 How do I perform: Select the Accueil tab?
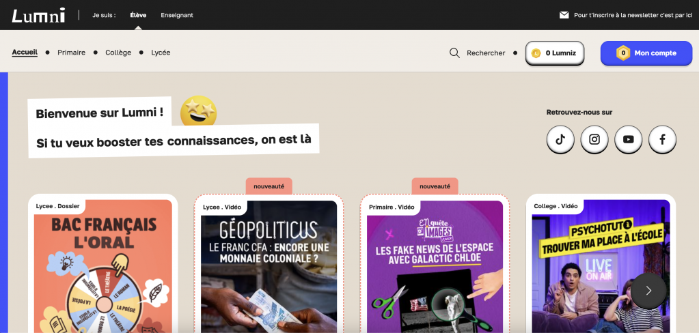tap(25, 53)
